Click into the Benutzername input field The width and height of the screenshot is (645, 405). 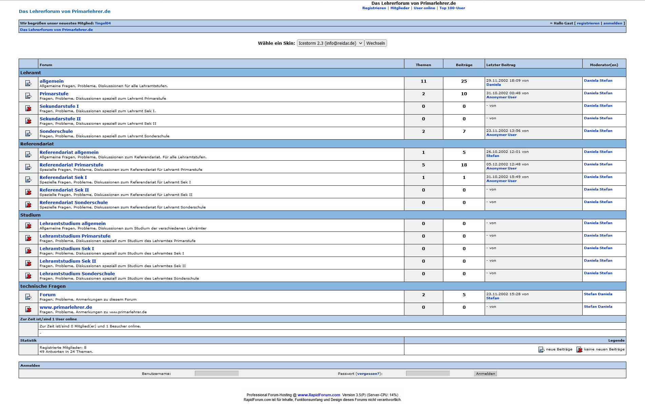click(217, 373)
